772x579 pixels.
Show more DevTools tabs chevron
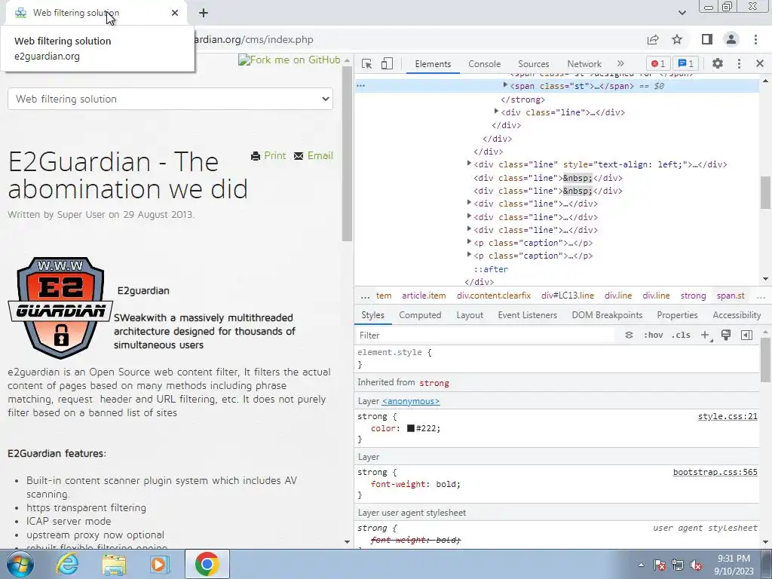(x=620, y=63)
